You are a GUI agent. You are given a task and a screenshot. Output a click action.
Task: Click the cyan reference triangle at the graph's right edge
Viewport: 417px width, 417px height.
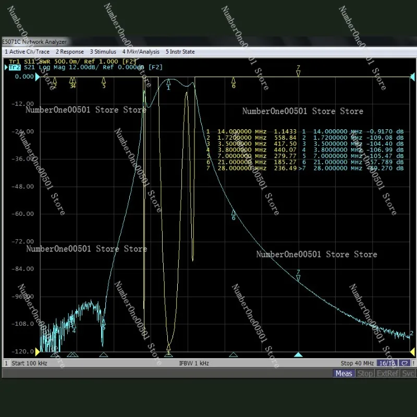click(x=412, y=77)
